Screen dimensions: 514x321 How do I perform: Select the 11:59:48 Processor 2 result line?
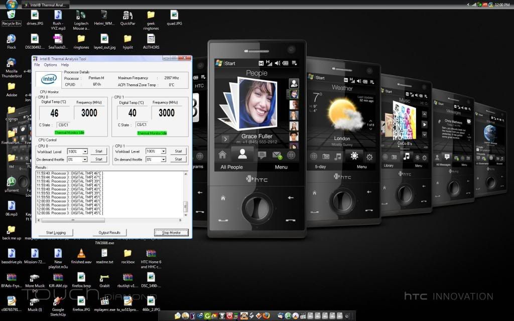coord(70,189)
